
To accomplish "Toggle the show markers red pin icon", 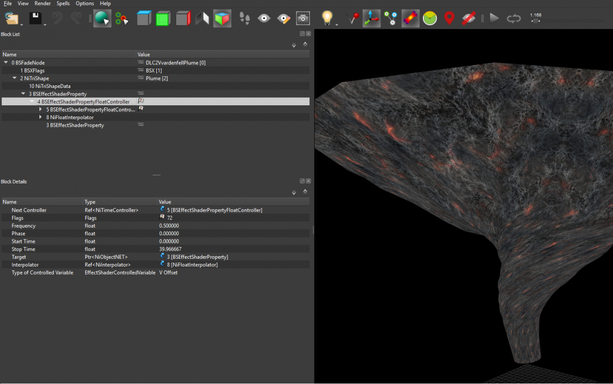I will click(x=449, y=19).
